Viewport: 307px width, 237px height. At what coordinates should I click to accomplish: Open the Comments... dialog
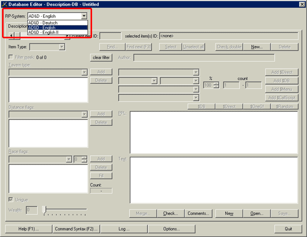[199, 213]
